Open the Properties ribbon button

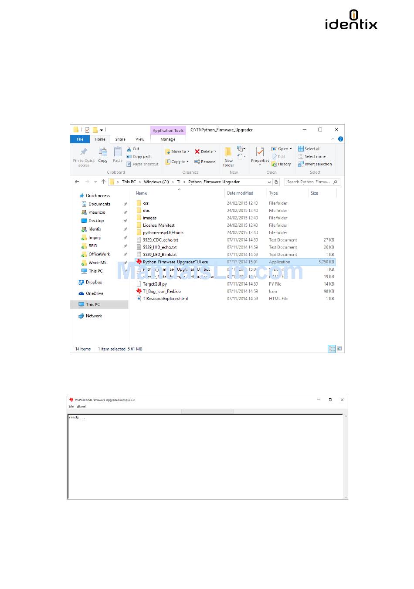260,156
